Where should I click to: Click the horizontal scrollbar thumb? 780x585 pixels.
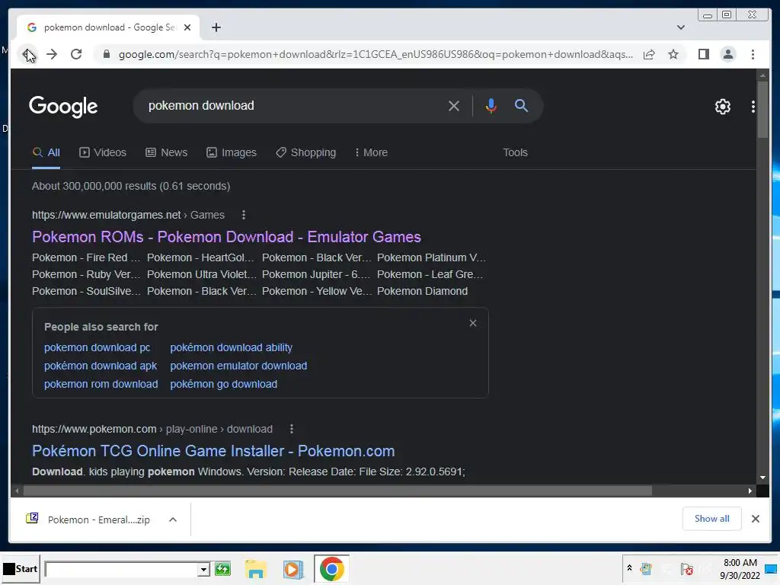[x=337, y=491]
